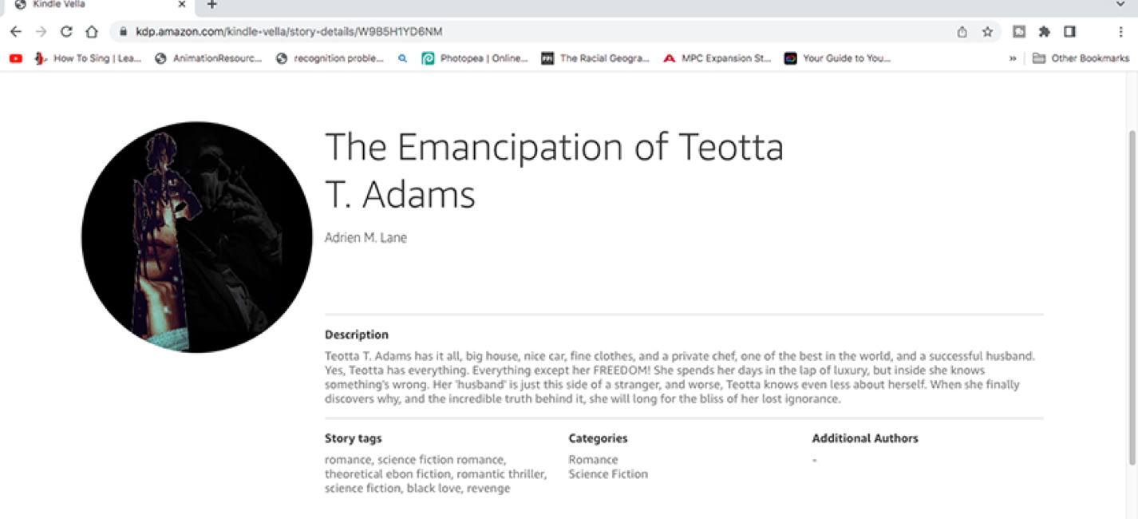The width and height of the screenshot is (1138, 519).
Task: Open a new browser tab
Action: coord(211,5)
